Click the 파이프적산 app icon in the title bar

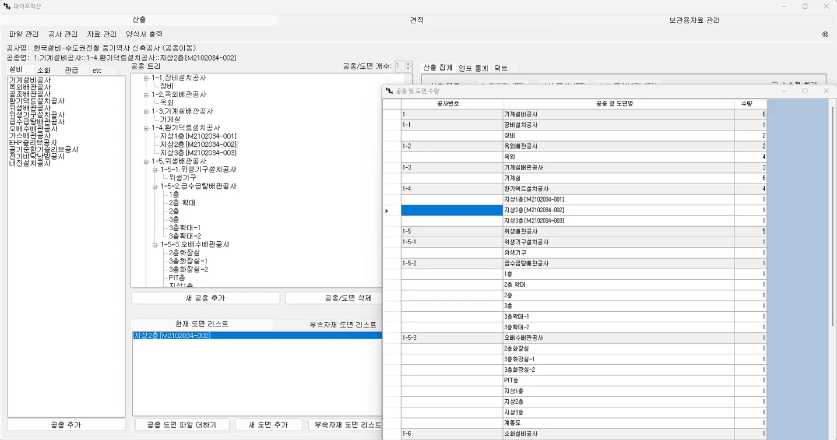click(x=6, y=6)
